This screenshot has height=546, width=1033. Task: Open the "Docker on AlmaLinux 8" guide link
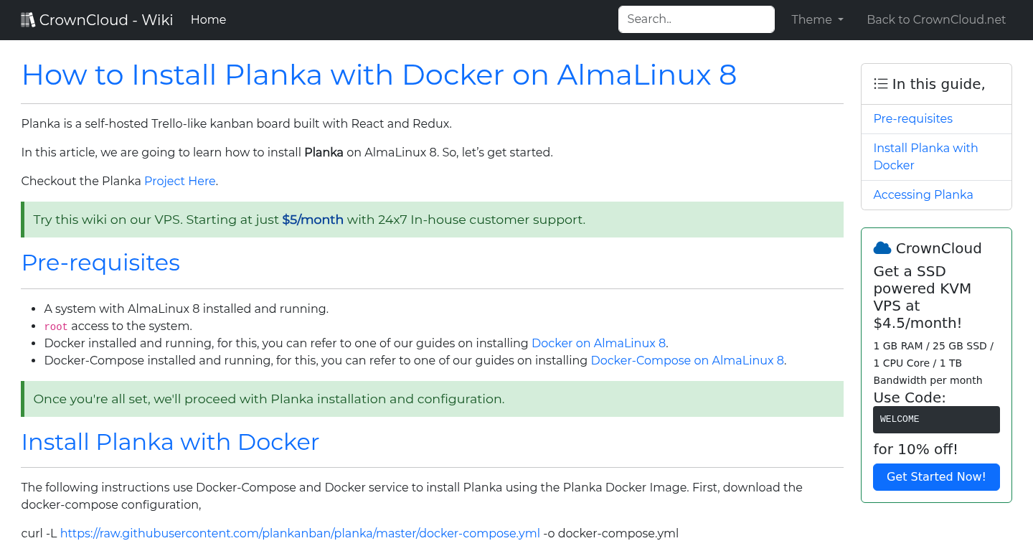point(598,343)
